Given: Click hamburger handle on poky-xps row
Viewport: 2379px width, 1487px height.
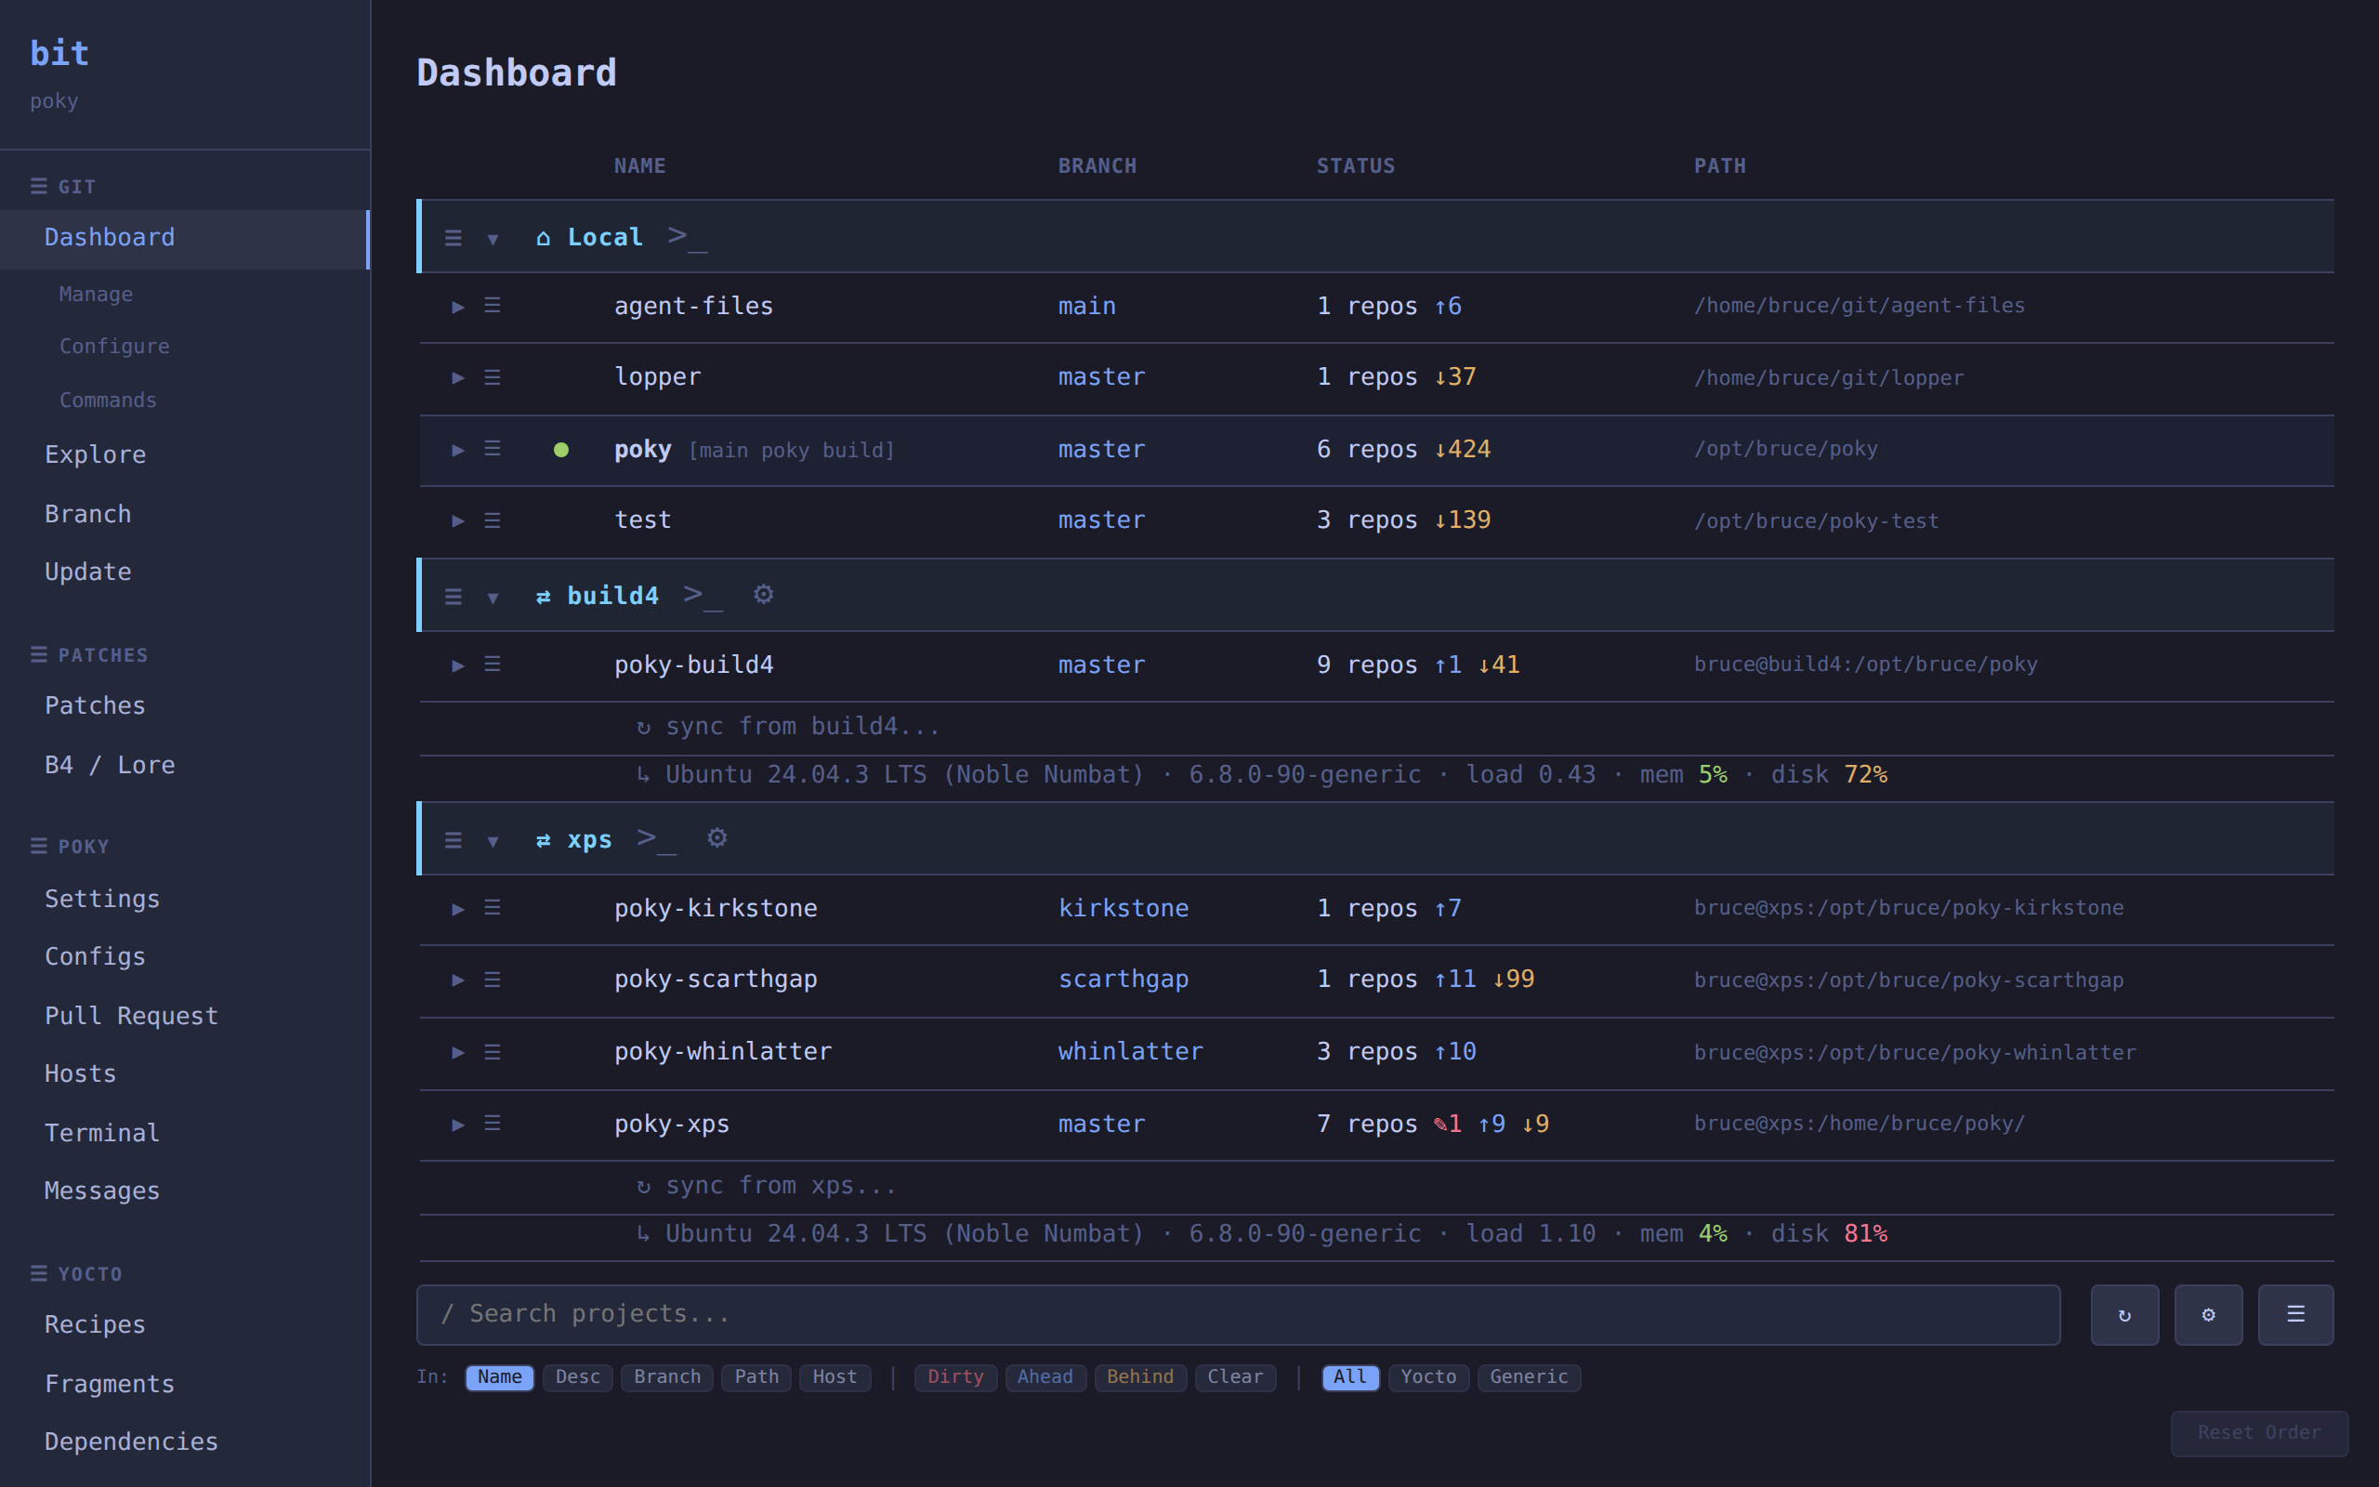Looking at the screenshot, I should [493, 1123].
